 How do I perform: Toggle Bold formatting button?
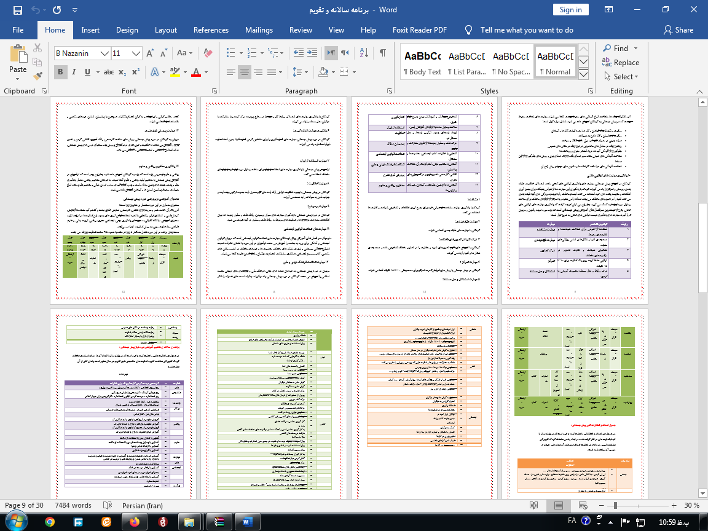[x=60, y=72]
